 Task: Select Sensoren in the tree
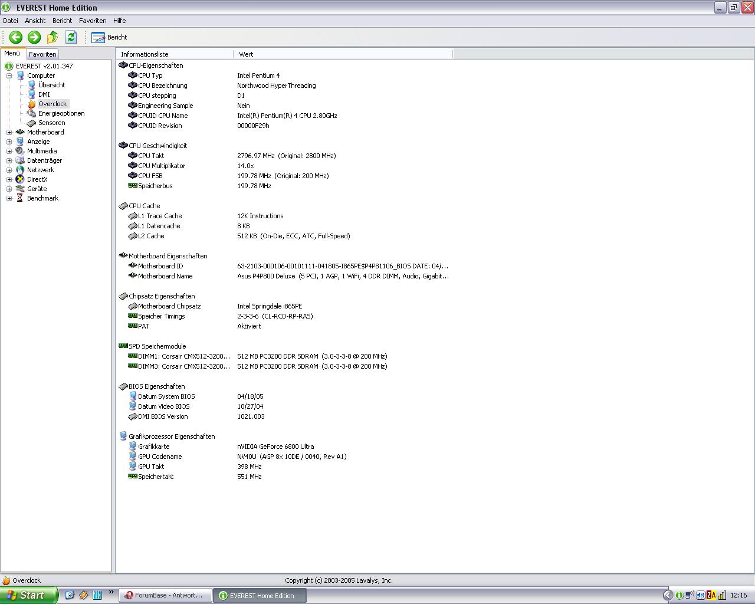(51, 123)
